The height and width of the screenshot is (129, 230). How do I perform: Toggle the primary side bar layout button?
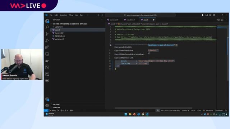203,15
